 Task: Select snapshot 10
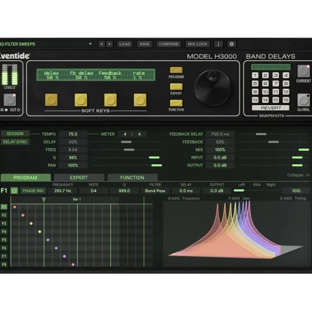(x=265, y=92)
